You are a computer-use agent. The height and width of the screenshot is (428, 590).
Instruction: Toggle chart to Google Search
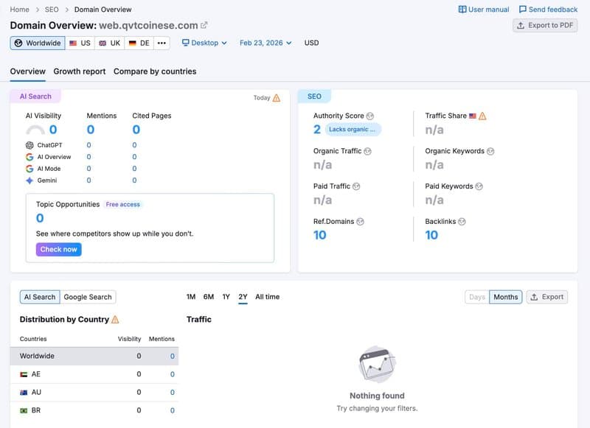click(88, 297)
